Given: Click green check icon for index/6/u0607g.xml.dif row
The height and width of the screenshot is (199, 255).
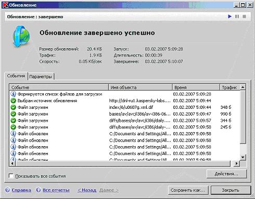Looking at the screenshot, I should [x=13, y=107].
